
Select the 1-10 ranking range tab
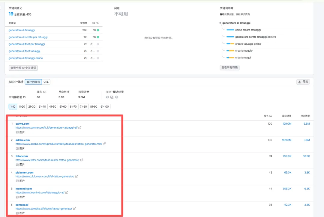tap(13, 106)
